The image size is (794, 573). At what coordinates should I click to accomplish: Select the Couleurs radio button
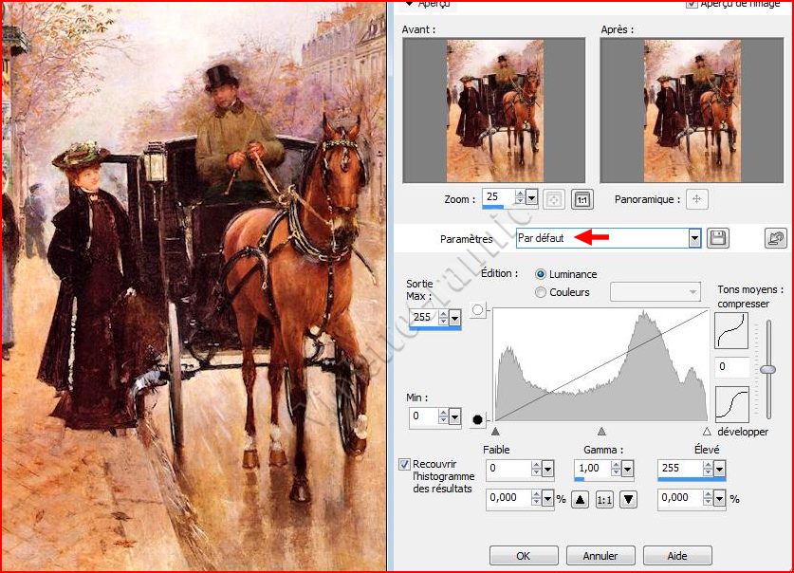pos(541,292)
